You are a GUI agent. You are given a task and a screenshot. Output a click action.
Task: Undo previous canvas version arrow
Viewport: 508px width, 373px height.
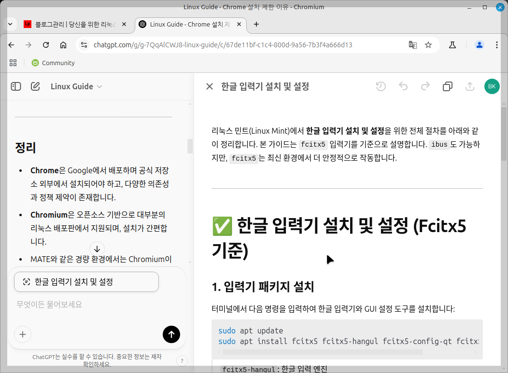click(403, 86)
